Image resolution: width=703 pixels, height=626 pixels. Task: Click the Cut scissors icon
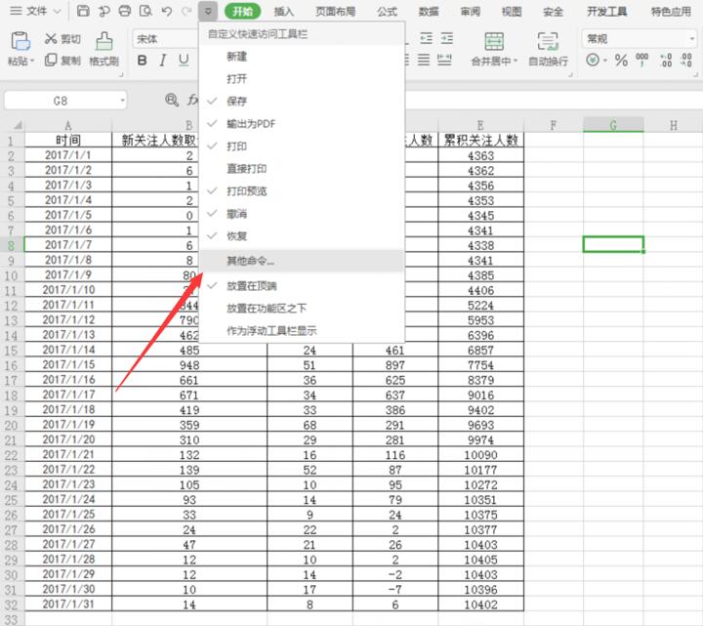[x=51, y=39]
